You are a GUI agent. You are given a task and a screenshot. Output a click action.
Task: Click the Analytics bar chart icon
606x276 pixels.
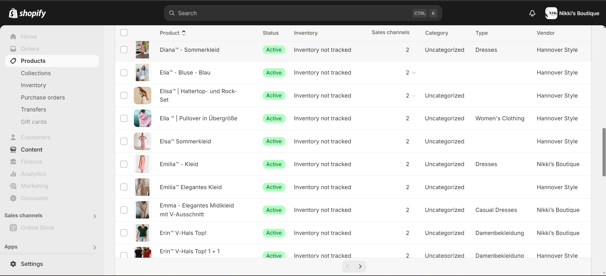(13, 174)
